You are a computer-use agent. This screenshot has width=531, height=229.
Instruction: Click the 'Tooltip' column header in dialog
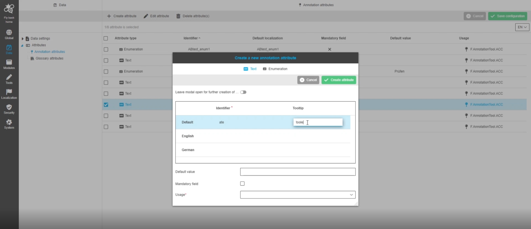click(298, 108)
